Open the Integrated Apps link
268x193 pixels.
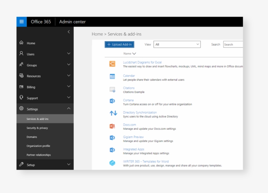133,149
